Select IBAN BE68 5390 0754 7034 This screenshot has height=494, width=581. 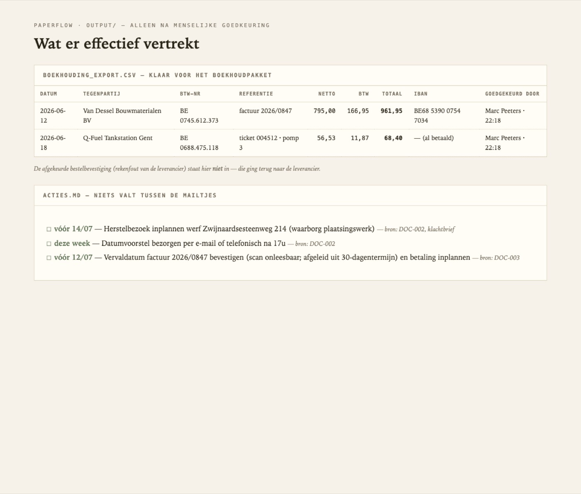(437, 116)
